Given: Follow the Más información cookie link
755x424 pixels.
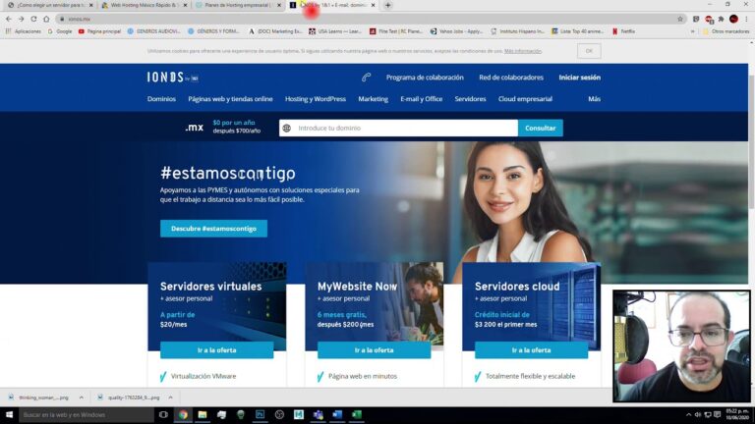Looking at the screenshot, I should (x=523, y=51).
